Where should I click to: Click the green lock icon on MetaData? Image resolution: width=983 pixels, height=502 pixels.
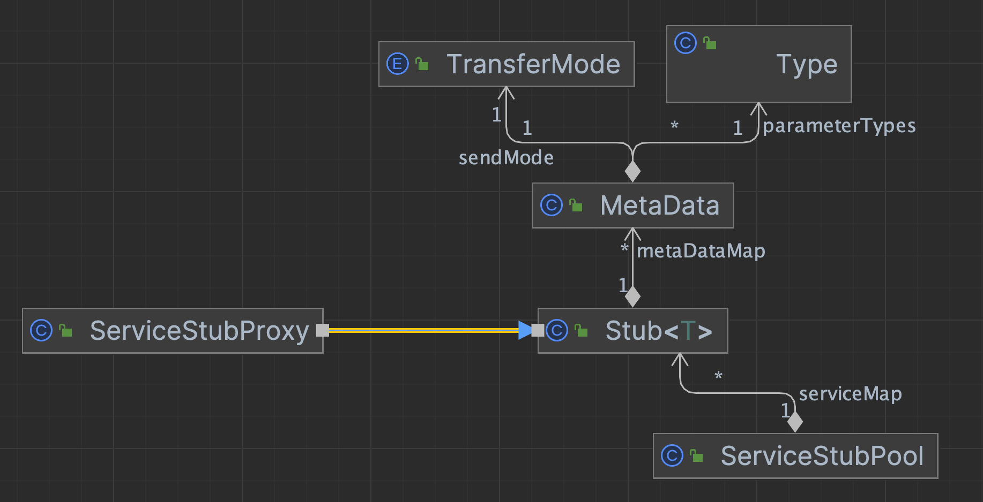(x=576, y=206)
